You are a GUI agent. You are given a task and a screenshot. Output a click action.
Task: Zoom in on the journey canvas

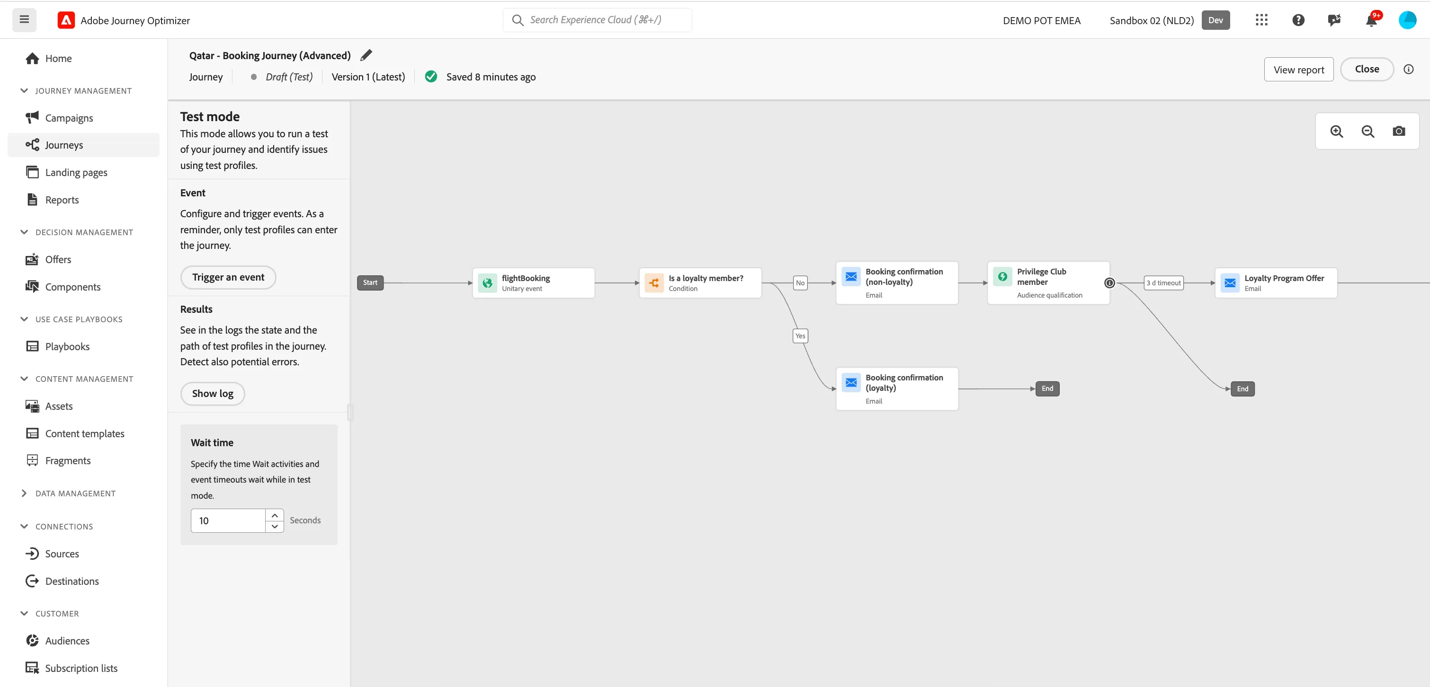1336,132
